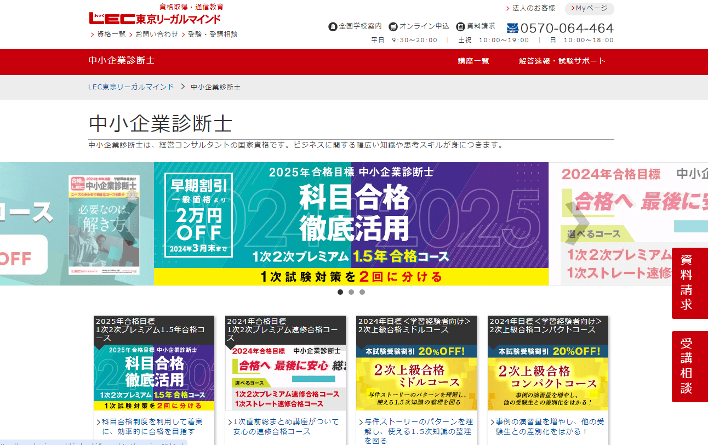
Task: Open 1次2次プレミアム1.5年合格コース card image
Action: pyautogui.click(x=154, y=378)
